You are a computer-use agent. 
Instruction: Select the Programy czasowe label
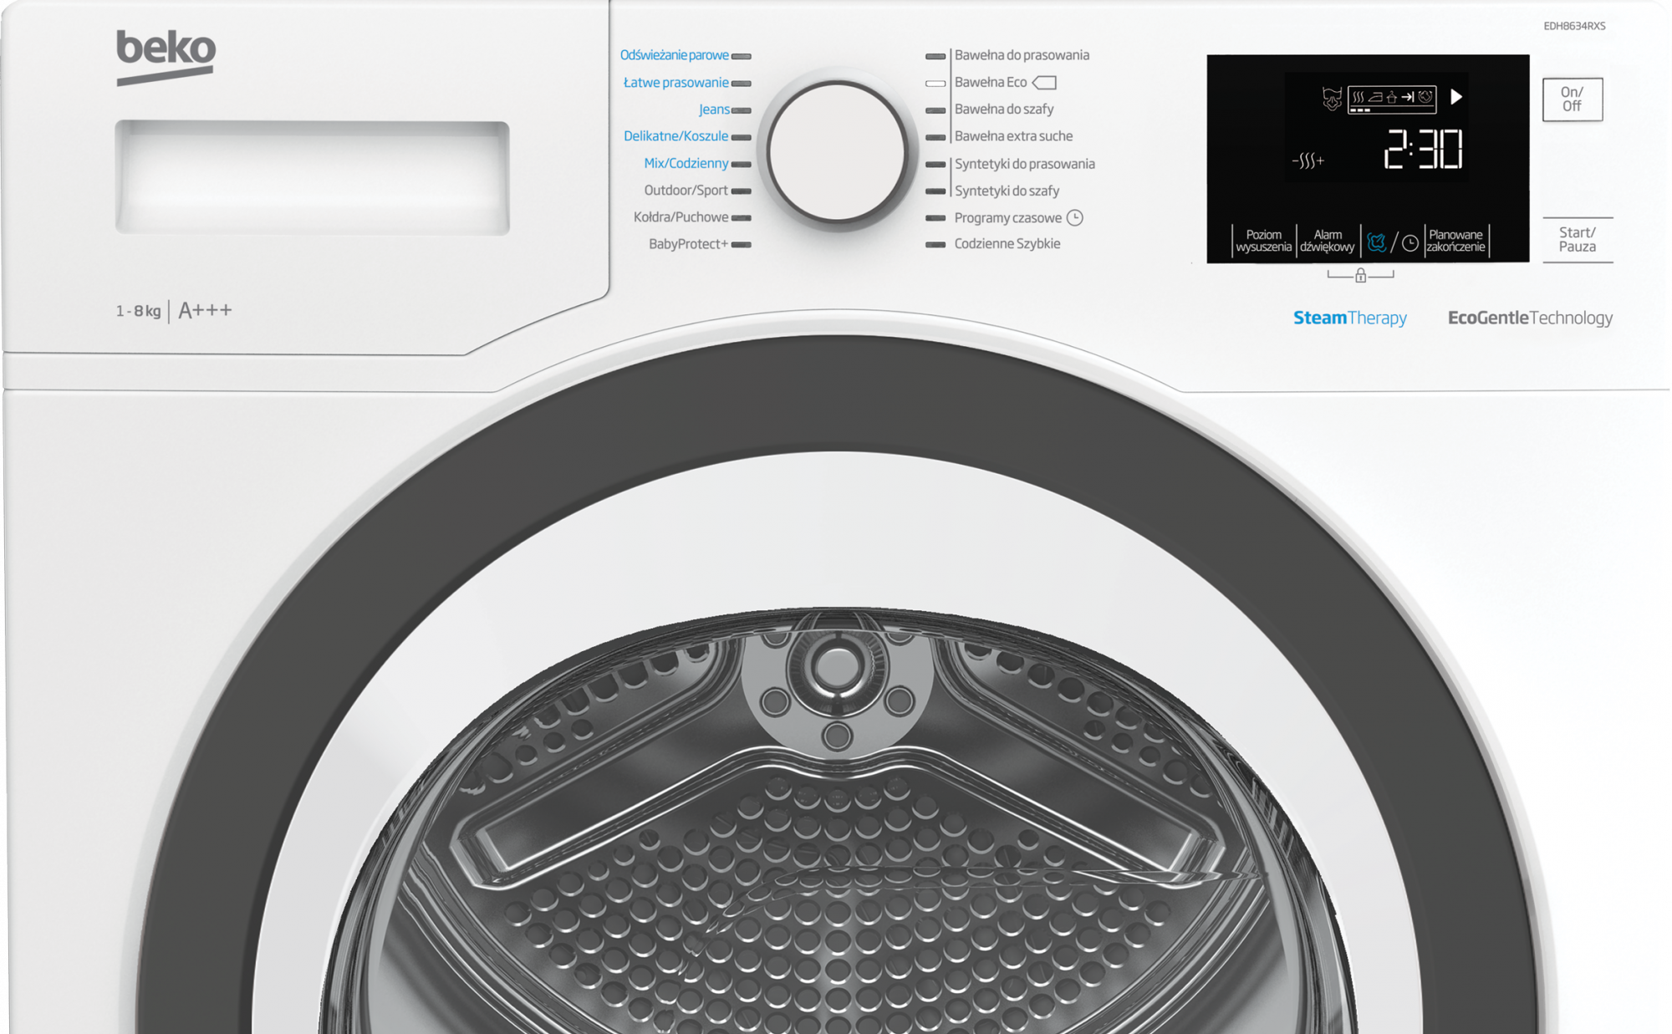[x=1007, y=217]
